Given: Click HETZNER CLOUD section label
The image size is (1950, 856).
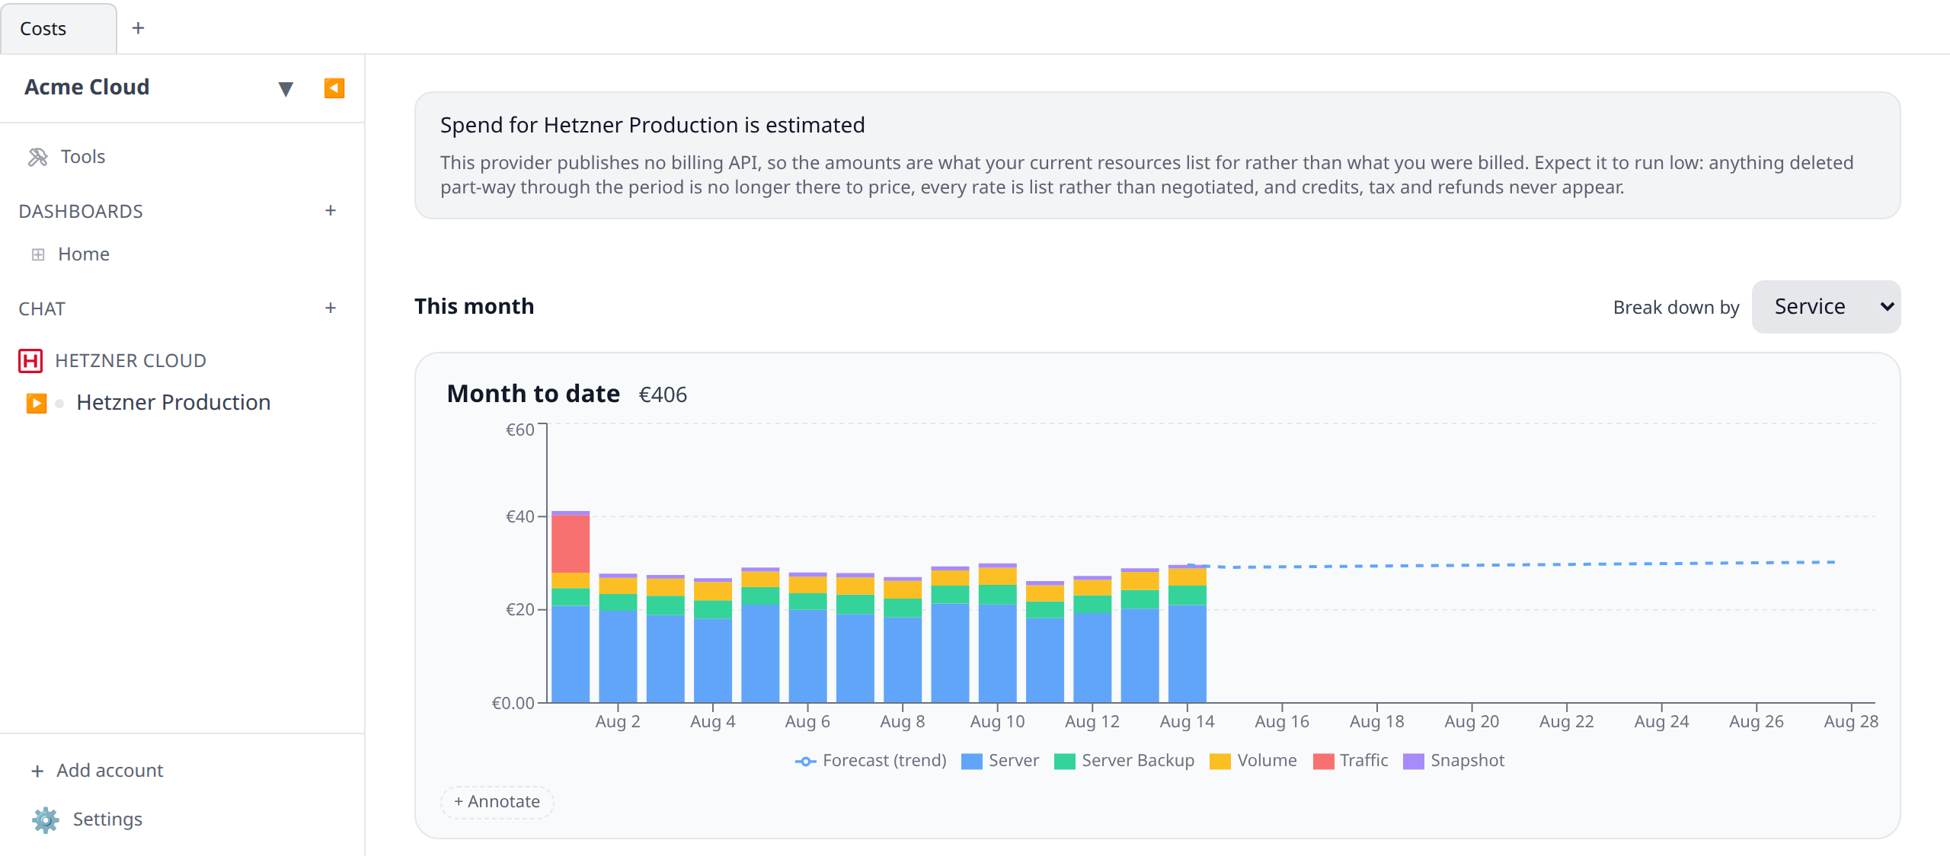Looking at the screenshot, I should [x=130, y=361].
